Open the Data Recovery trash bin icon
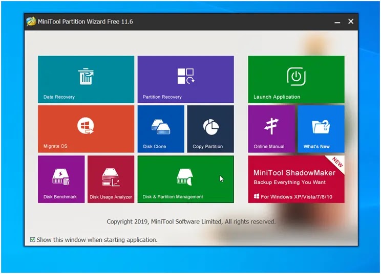This screenshot has height=274, width=381. [x=86, y=76]
